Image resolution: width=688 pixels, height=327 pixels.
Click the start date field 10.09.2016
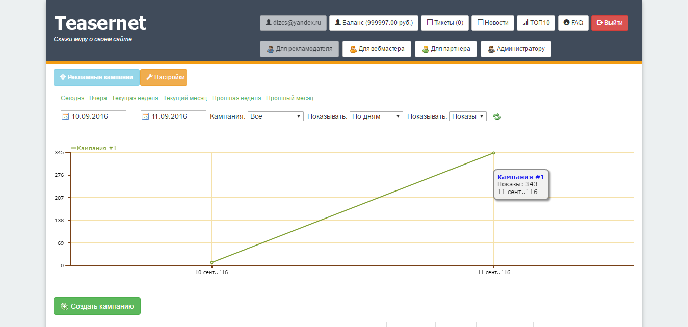click(93, 116)
